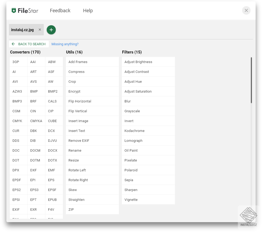Select the AZW3 converter

coord(19,91)
